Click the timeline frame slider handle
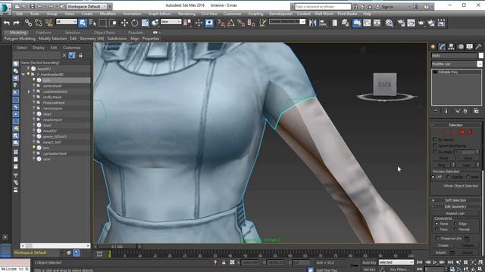 click(x=117, y=247)
